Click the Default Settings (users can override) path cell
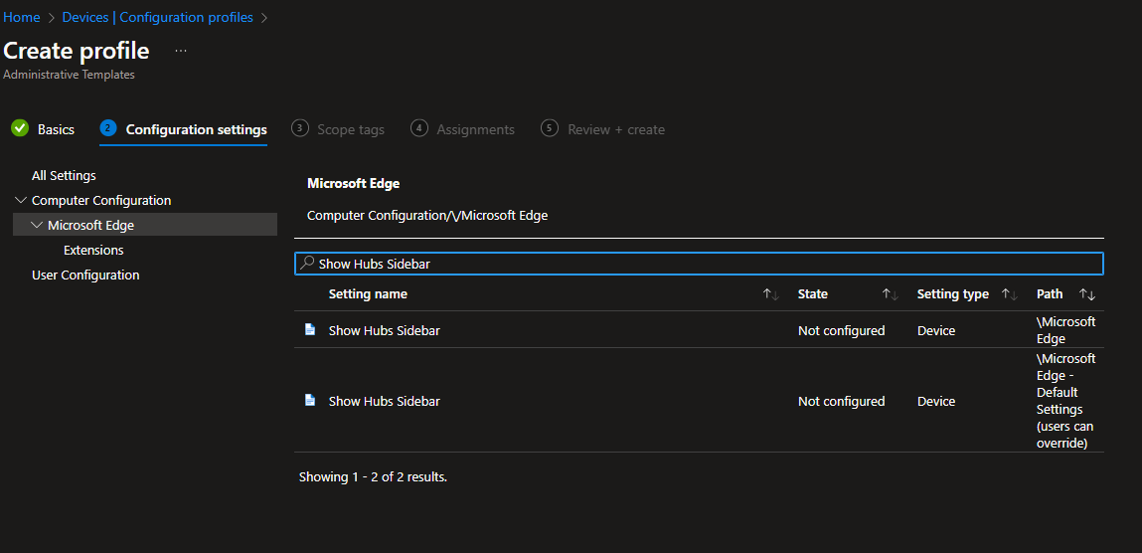This screenshot has width=1142, height=553. 1065,401
